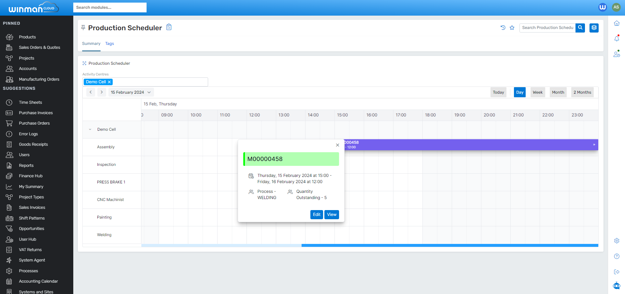The width and height of the screenshot is (625, 294).
Task: Open the help question mark icon
Action: (x=617, y=256)
